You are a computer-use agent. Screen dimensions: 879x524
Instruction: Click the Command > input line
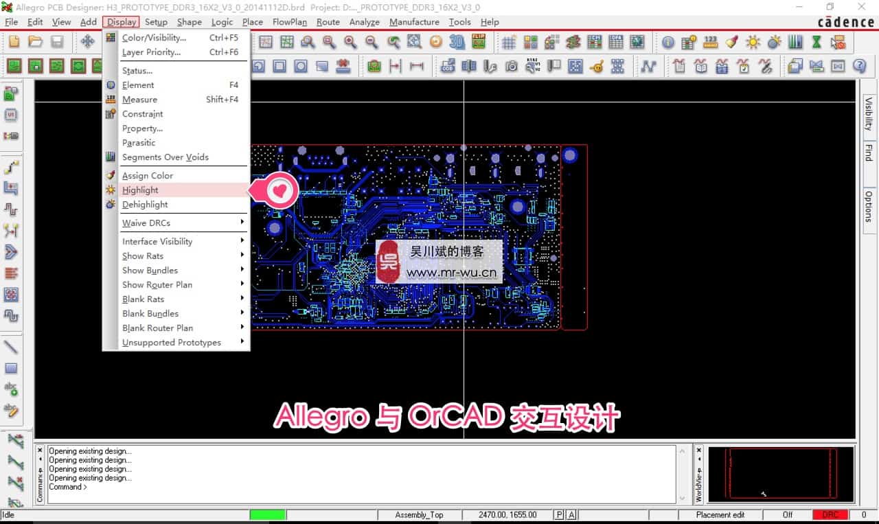(x=362, y=487)
